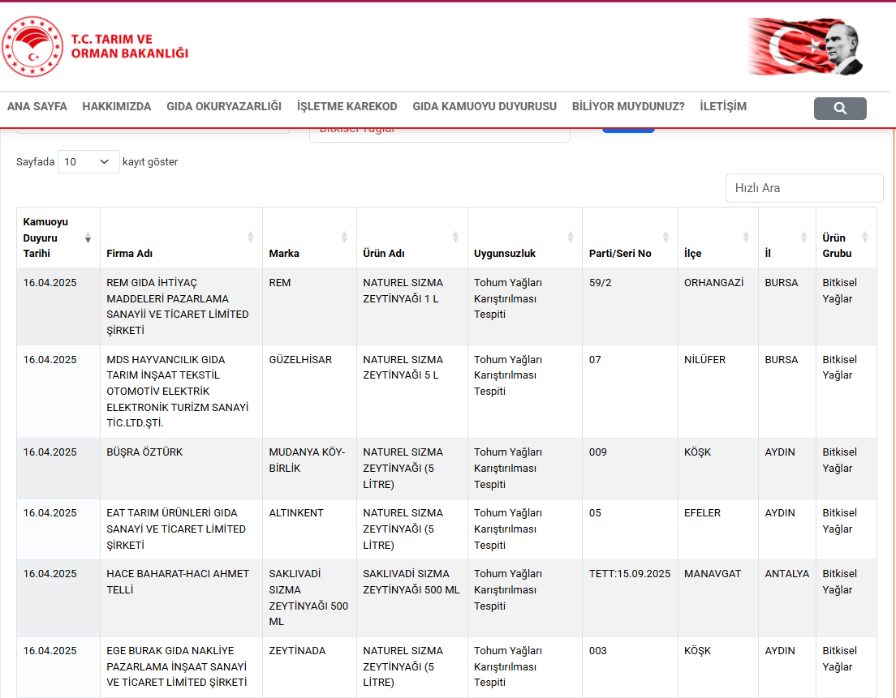Viewport: 896px width, 698px height.
Task: Sort the Parti/Seri No column
Action: tap(666, 237)
